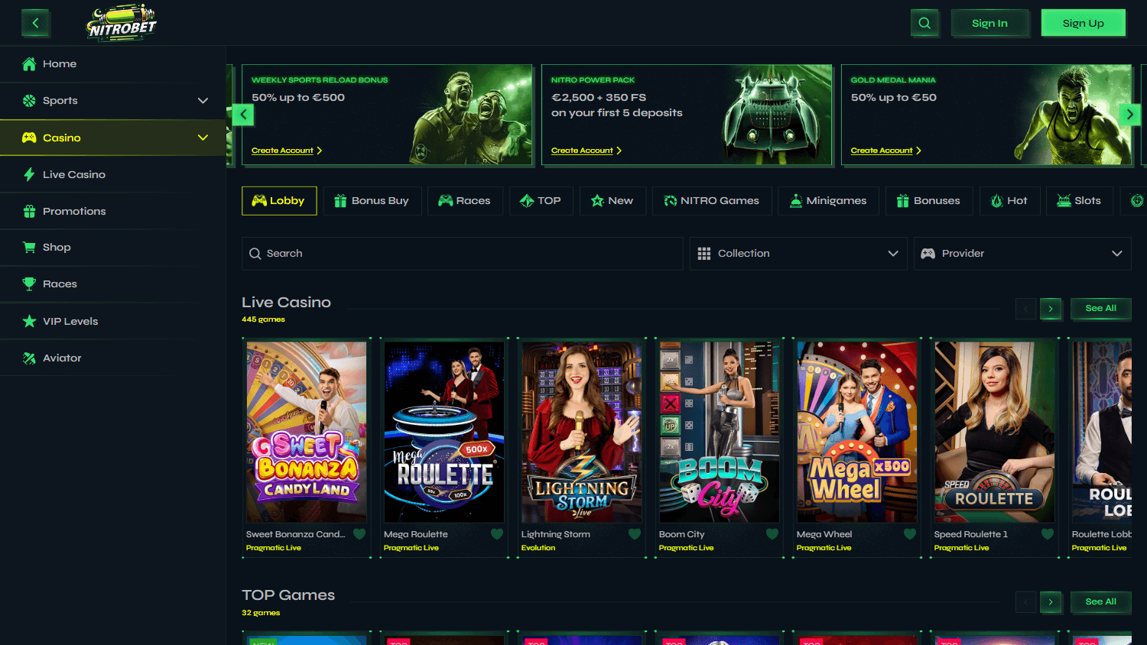
Task: Open the Collection dropdown
Action: click(x=798, y=253)
